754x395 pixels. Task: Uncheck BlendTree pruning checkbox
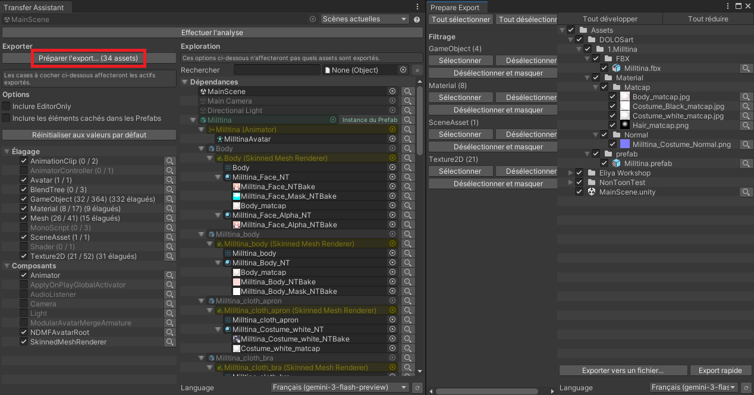[x=24, y=190]
